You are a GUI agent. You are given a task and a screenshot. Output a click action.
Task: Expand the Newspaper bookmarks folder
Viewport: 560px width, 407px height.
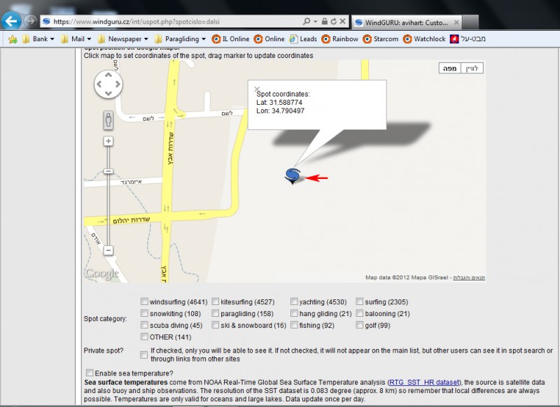click(x=122, y=39)
